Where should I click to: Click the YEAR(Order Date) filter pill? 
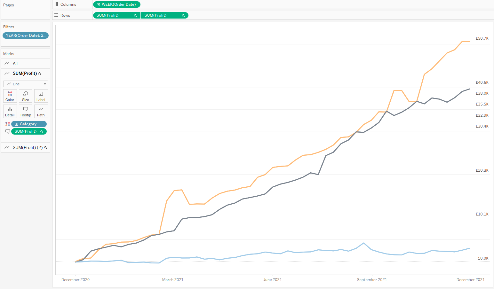26,35
